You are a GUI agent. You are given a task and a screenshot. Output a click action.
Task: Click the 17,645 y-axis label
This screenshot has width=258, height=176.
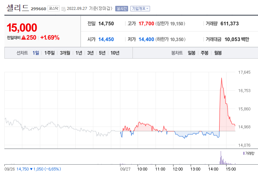coord(244,72)
